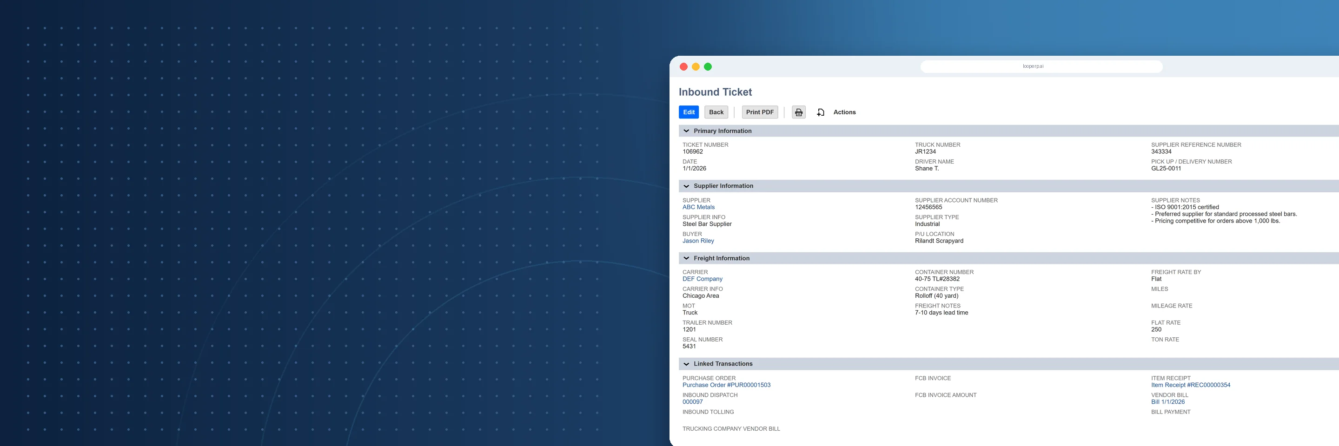This screenshot has width=1339, height=446.
Task: Open Item Receipt #REC00000354 link
Action: click(x=1190, y=385)
